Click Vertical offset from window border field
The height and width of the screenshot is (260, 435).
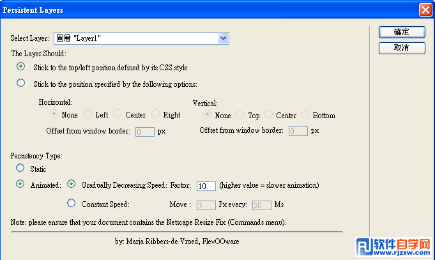coord(298,131)
